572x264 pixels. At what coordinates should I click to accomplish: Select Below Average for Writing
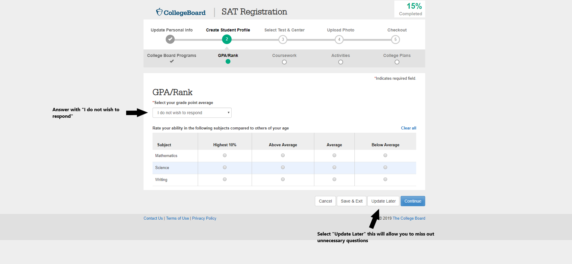(x=385, y=179)
